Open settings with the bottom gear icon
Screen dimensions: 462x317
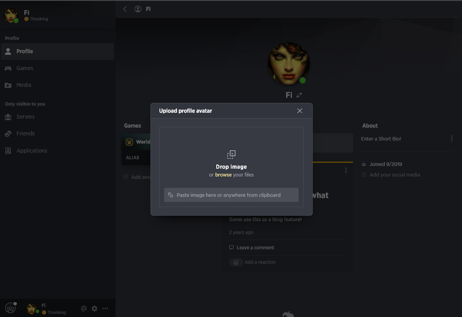click(94, 308)
